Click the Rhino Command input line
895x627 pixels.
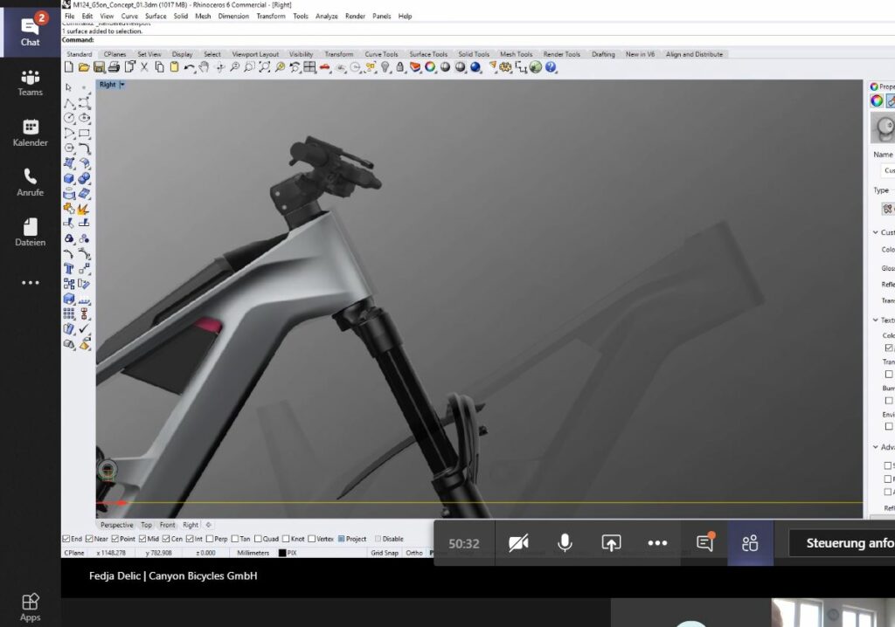tap(478, 40)
